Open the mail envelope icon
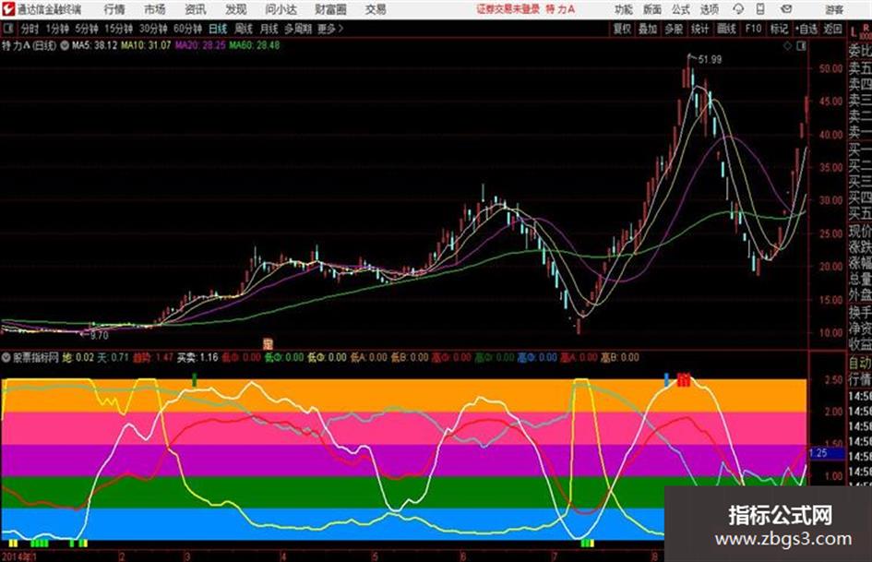The image size is (872, 562). 786,9
